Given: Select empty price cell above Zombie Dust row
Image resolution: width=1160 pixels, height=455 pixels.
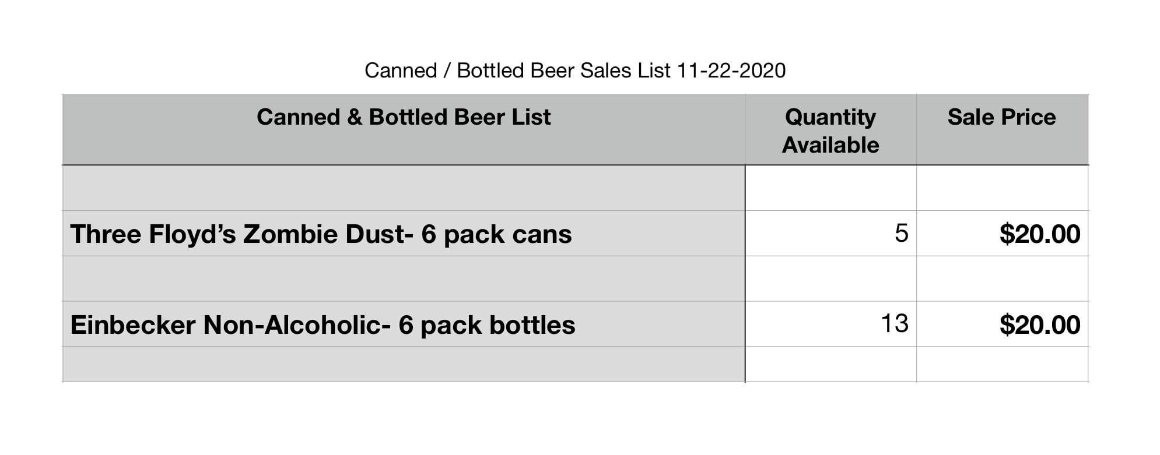Looking at the screenshot, I should pos(1002,188).
